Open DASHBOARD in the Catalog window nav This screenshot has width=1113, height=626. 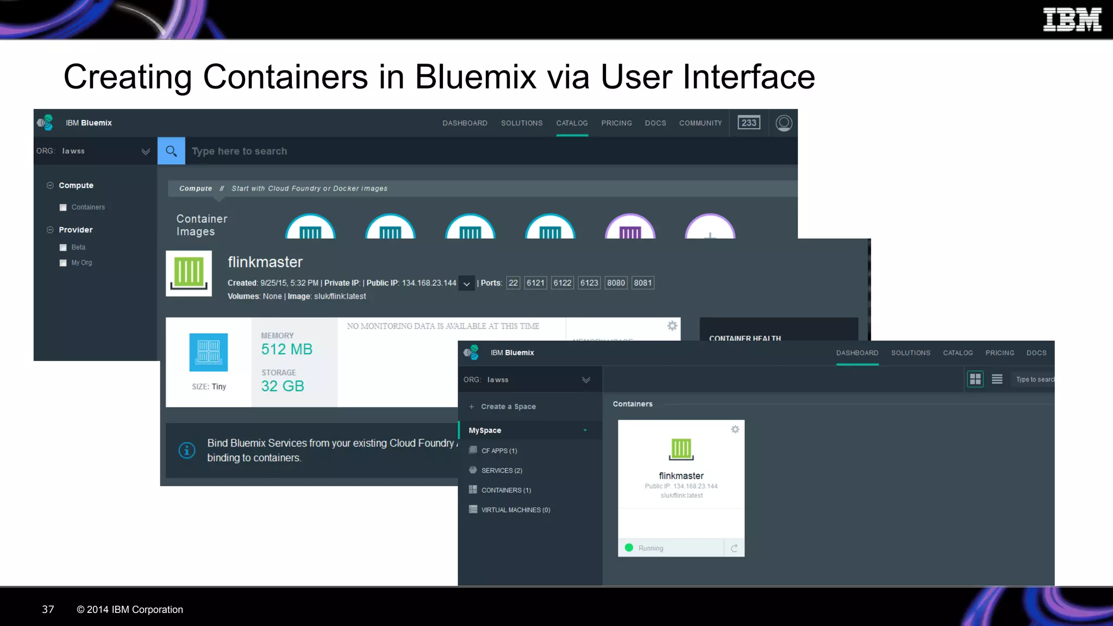(465, 123)
